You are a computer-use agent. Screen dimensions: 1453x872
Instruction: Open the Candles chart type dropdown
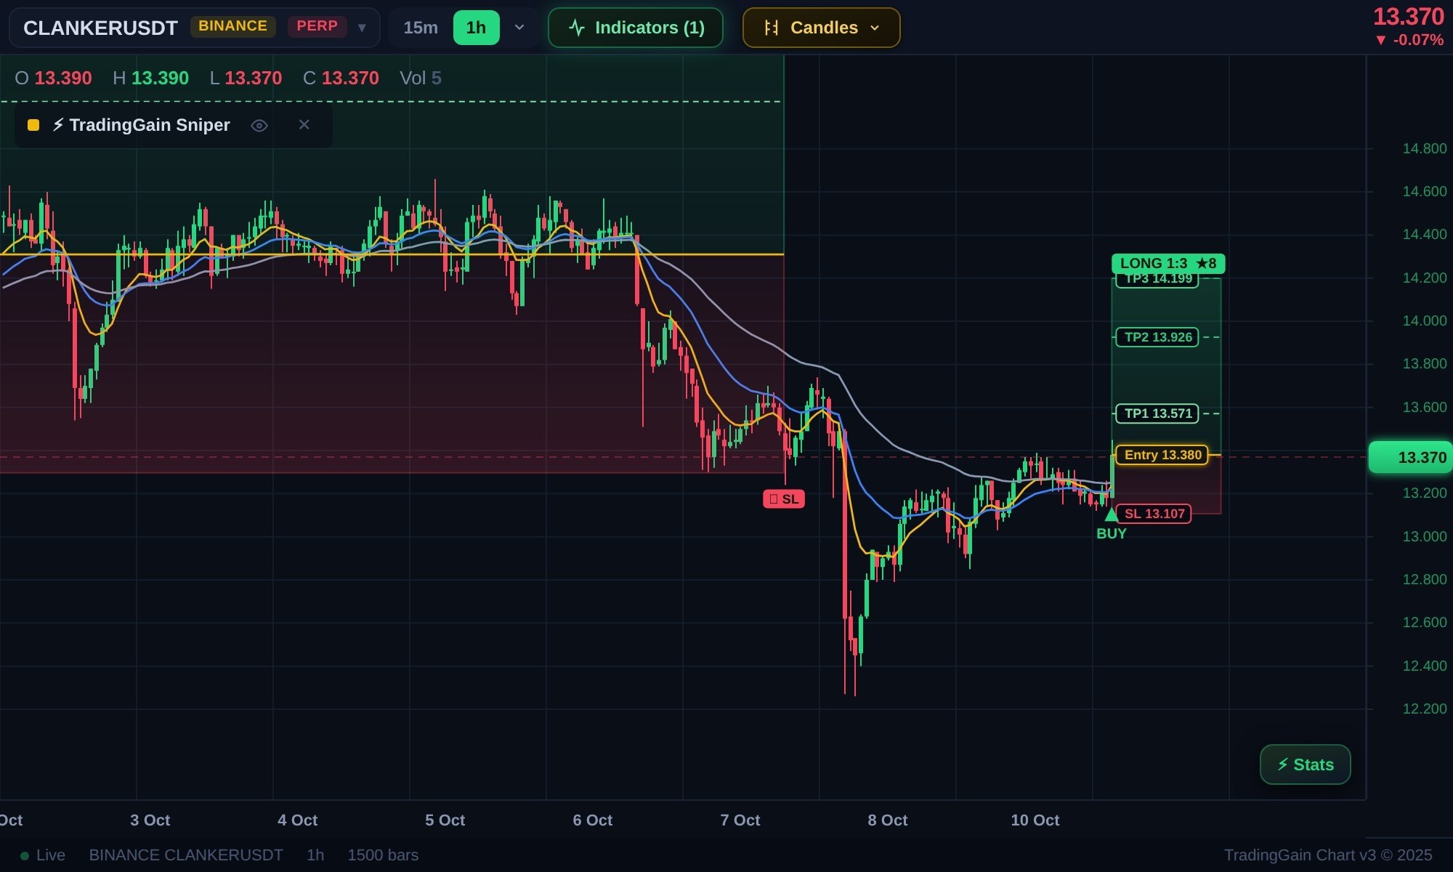pyautogui.click(x=821, y=28)
